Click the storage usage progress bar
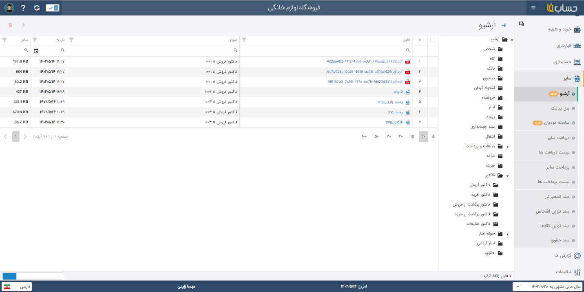Screen dimensions: 584x292 coord(33,276)
